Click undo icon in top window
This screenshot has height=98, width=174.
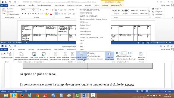point(10,2)
